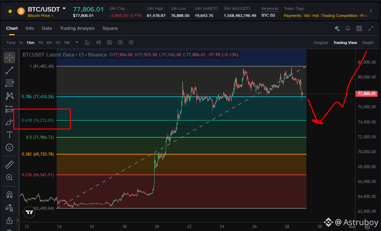Select the ruler measure tool
The image size is (381, 231).
pyautogui.click(x=9, y=165)
